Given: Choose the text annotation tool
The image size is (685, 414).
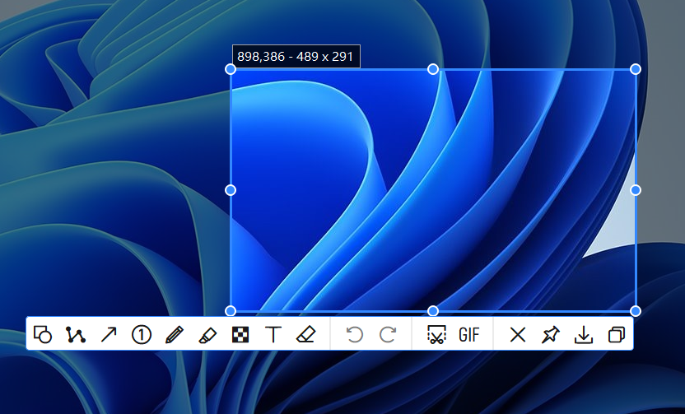Looking at the screenshot, I should point(273,334).
